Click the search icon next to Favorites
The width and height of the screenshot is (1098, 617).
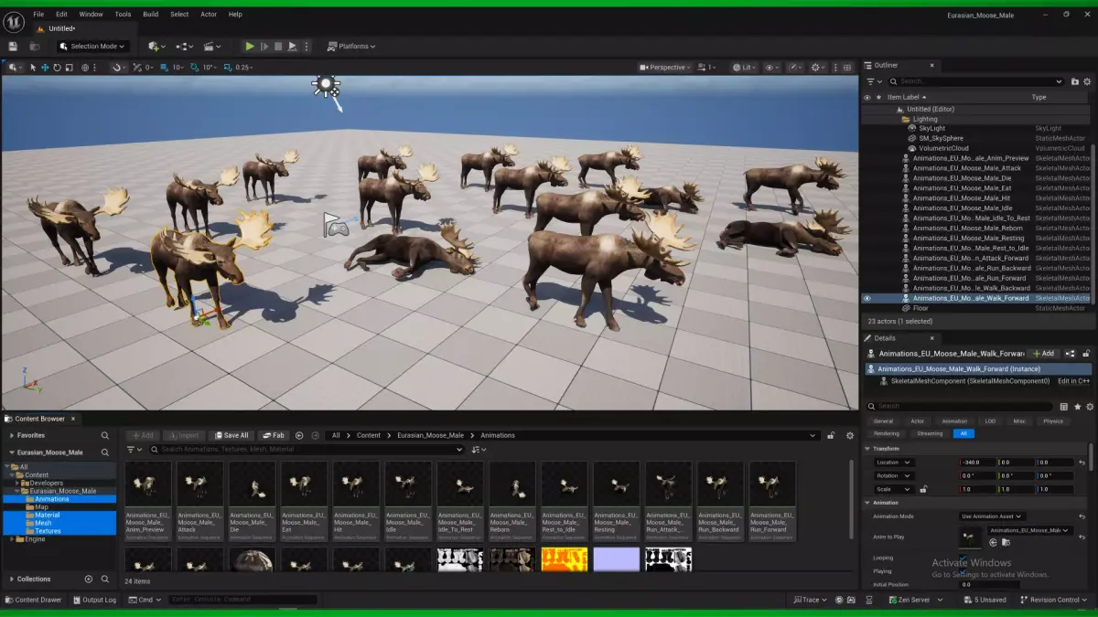105,435
